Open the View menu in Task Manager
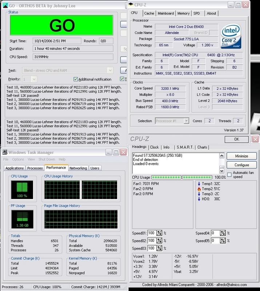 point(31,159)
